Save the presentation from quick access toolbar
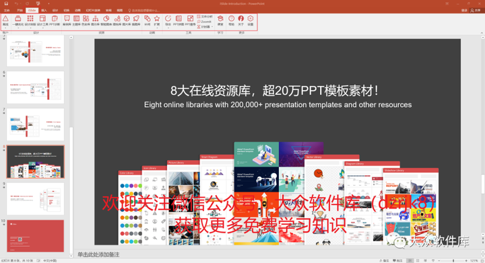The width and height of the screenshot is (485, 263). (x=6, y=4)
